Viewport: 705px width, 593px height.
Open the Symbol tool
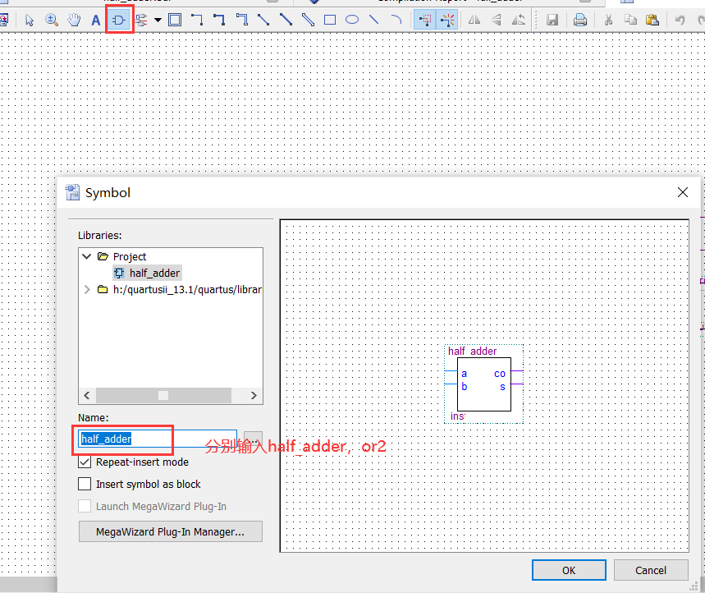coord(119,21)
